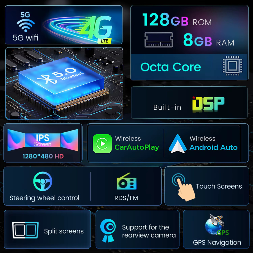This screenshot has height=253, width=253.
Task: Click the Octa Core processor chip icon
Action: (232, 66)
